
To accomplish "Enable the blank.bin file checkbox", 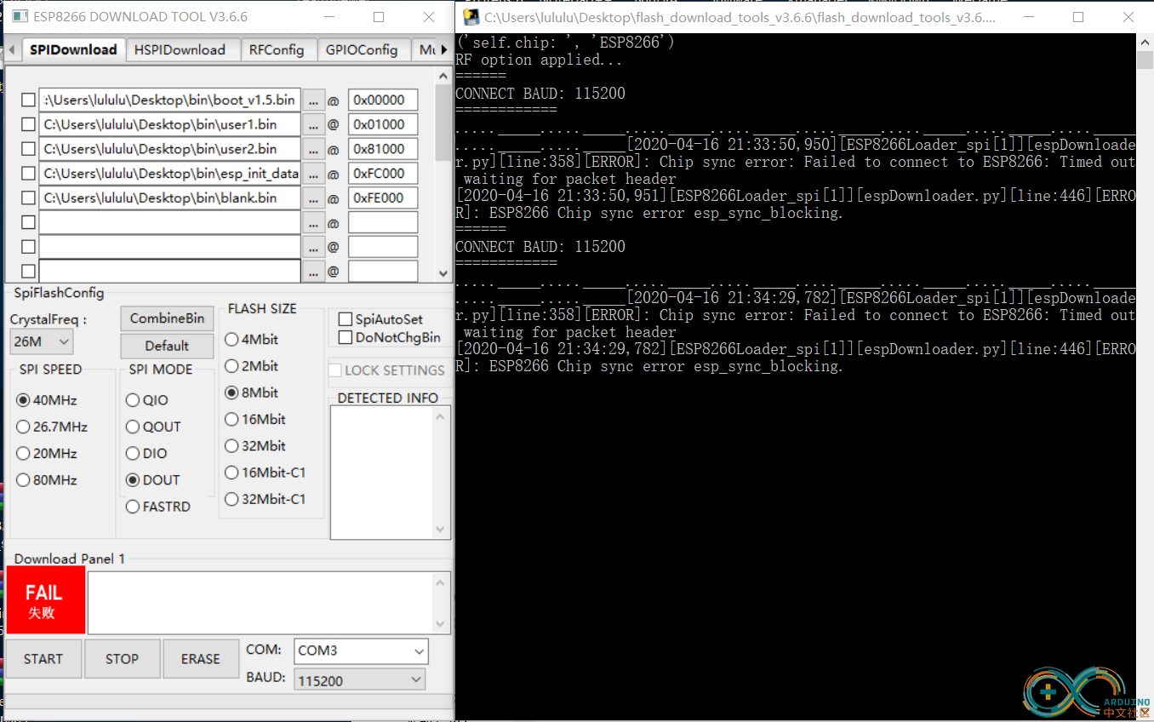I will point(28,199).
